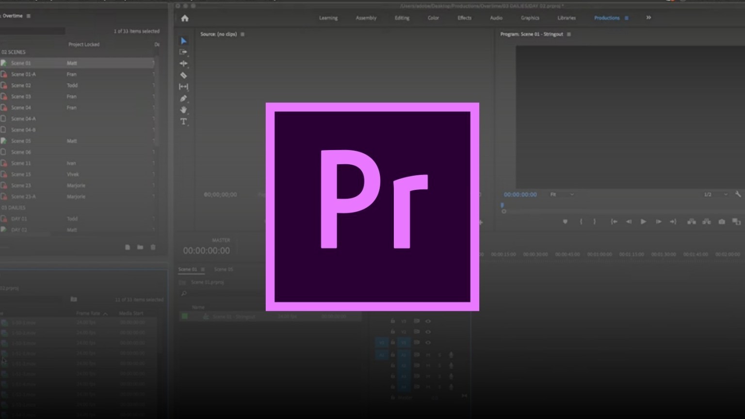This screenshot has height=419, width=745.
Task: Open the Fit zoom level dropdown
Action: (x=562, y=194)
